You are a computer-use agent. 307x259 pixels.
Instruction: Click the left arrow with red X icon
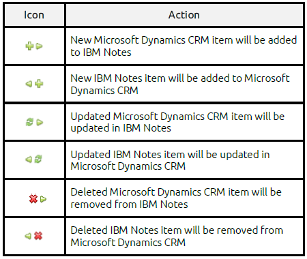(x=33, y=236)
